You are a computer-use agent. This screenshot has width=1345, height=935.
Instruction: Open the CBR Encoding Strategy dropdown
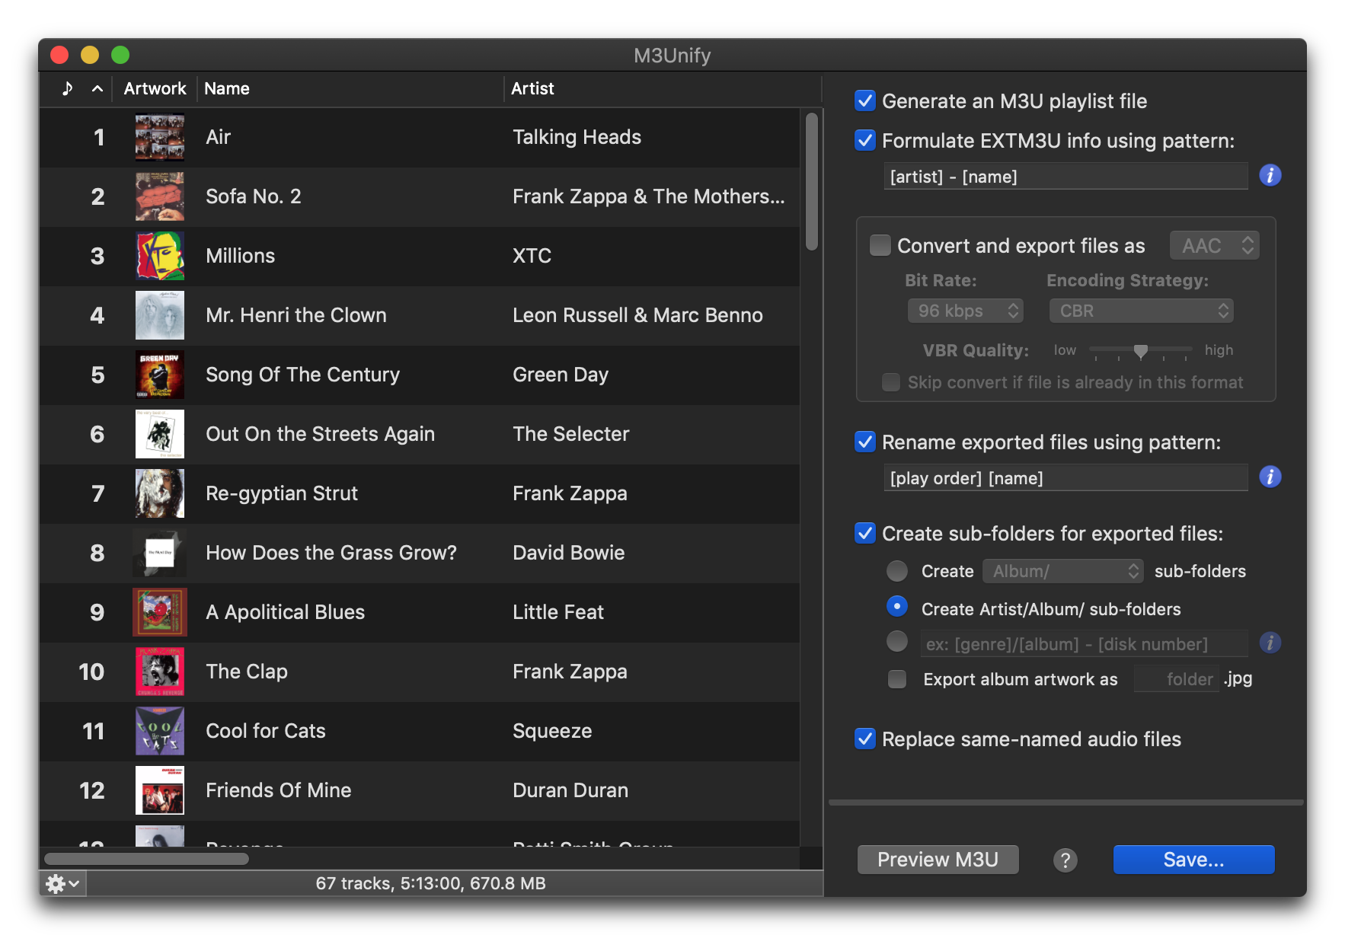point(1141,311)
